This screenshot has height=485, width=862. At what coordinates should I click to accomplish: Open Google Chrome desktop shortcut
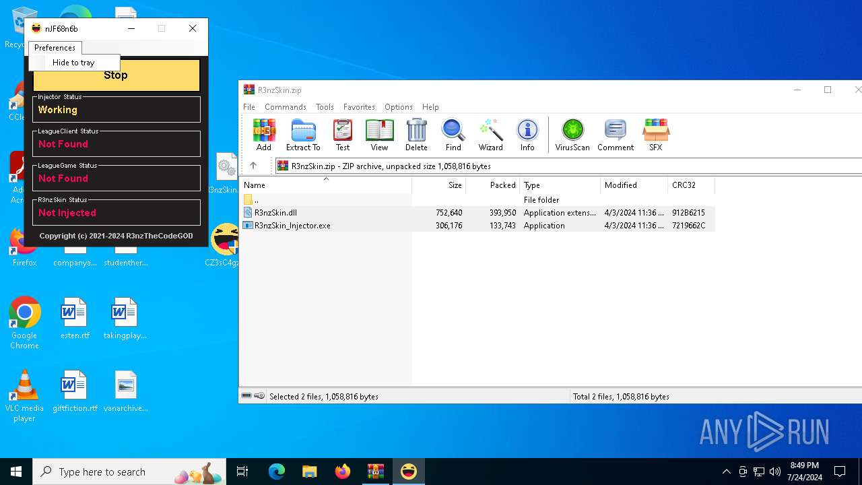click(x=24, y=323)
